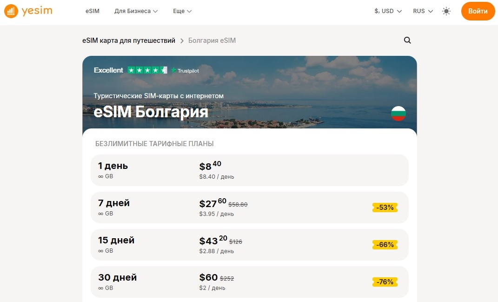This screenshot has height=302, width=498.
Task: Select the "eSIM" navigation menu item
Action: [x=92, y=11]
